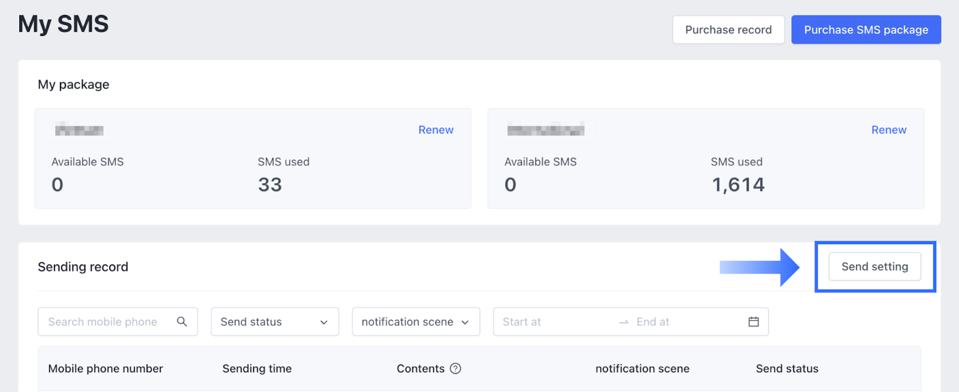
Task: Click the search magnifier icon
Action: coord(182,322)
